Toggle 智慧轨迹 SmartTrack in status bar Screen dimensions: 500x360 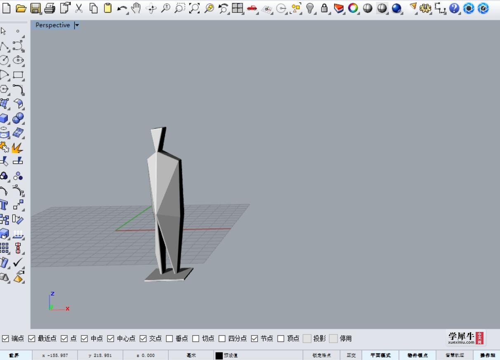(x=455, y=355)
